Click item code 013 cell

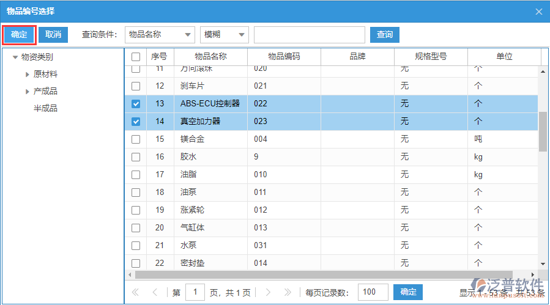[284, 228]
